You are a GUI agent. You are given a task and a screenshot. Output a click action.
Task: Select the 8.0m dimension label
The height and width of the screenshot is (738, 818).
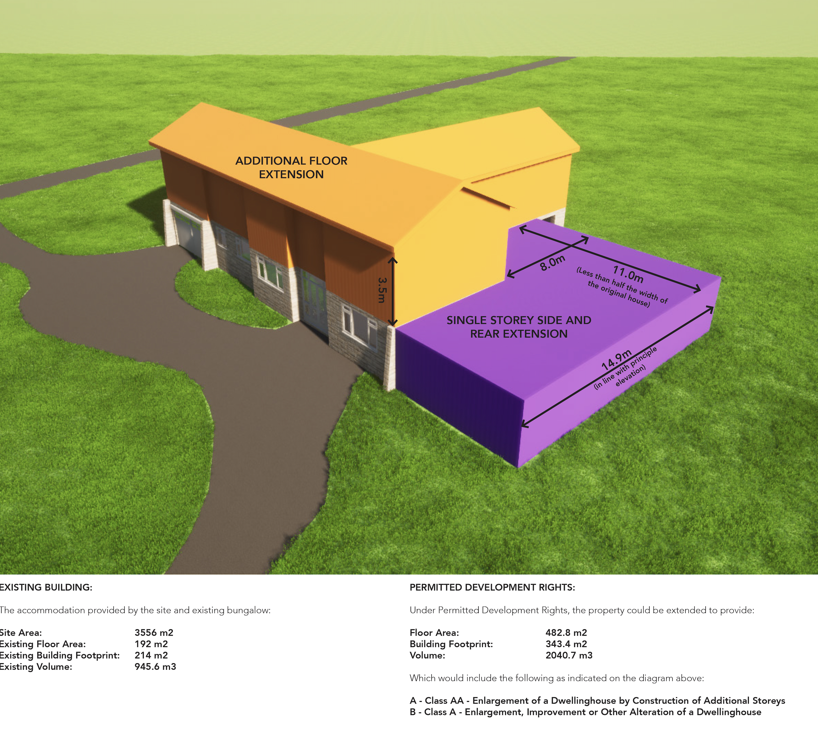pyautogui.click(x=552, y=263)
